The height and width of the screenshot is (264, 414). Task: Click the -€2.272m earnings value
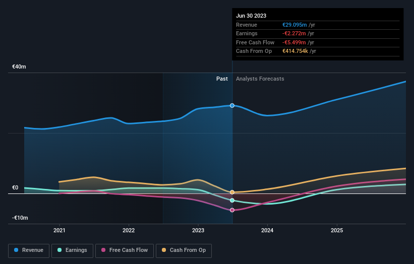(294, 33)
